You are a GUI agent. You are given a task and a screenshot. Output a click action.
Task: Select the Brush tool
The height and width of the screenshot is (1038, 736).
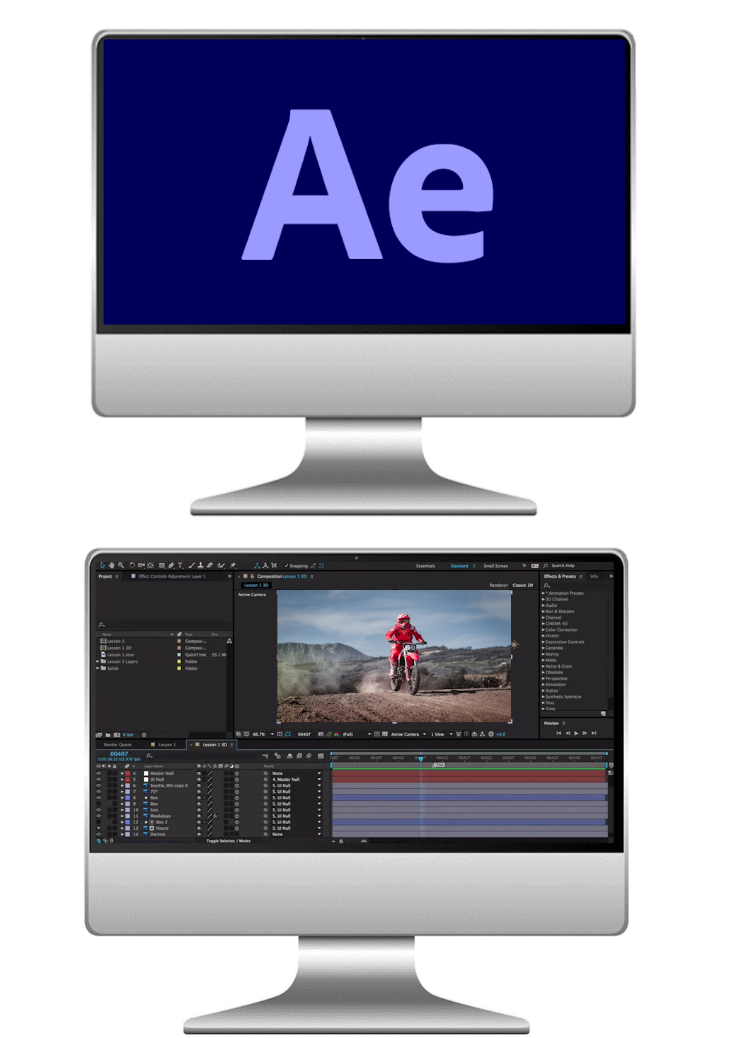point(191,565)
